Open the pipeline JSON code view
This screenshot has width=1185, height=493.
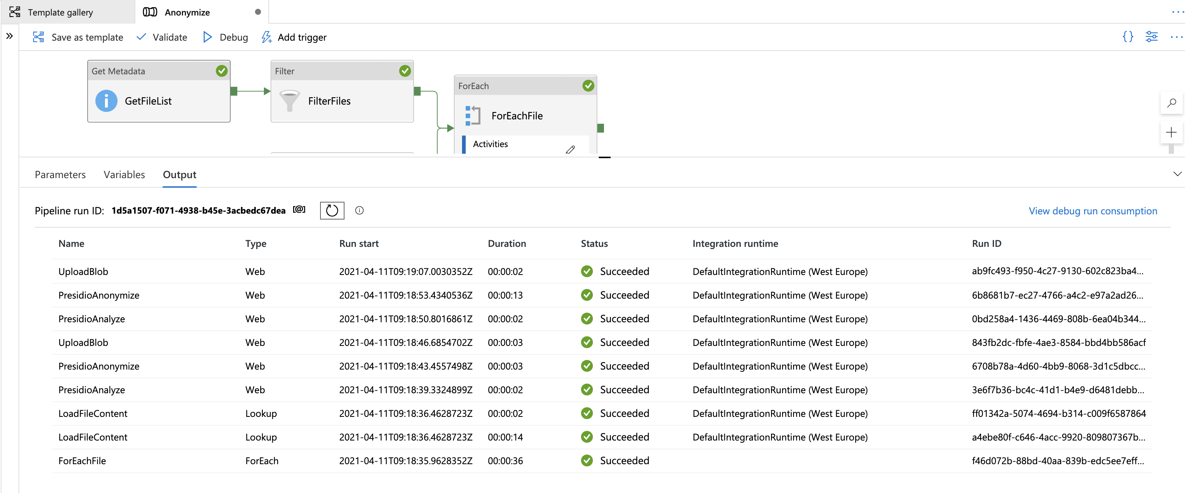tap(1127, 37)
